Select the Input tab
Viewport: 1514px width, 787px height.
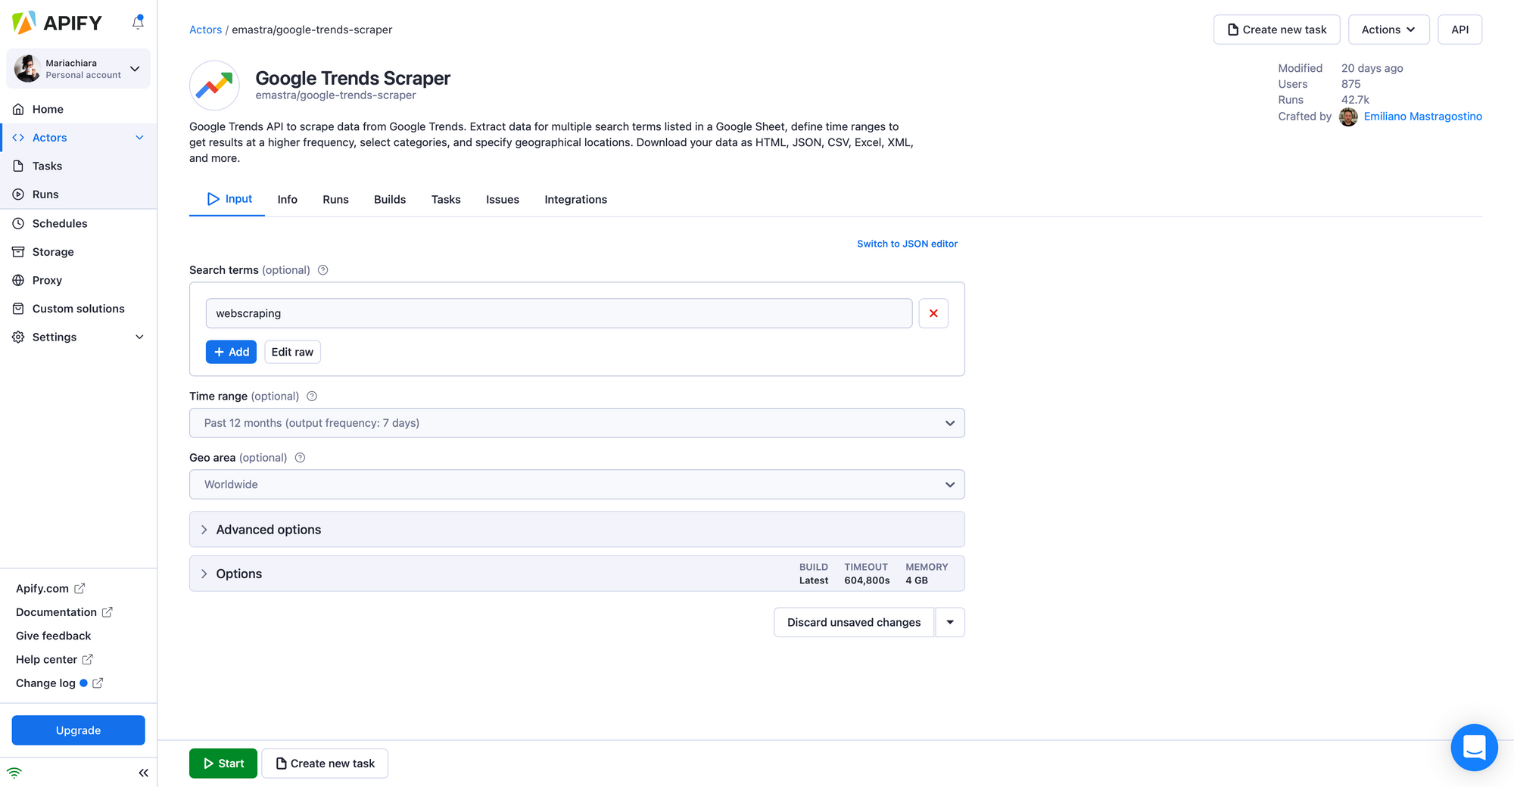pos(229,199)
